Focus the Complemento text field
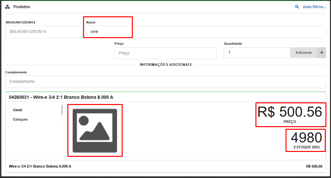Viewport: 331px width, 178px height. (165, 82)
